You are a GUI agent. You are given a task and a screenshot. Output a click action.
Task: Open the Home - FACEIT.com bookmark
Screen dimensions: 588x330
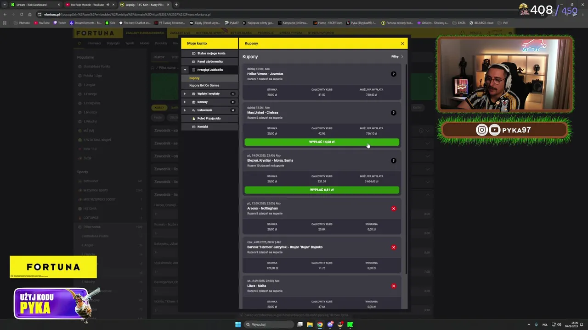point(328,22)
